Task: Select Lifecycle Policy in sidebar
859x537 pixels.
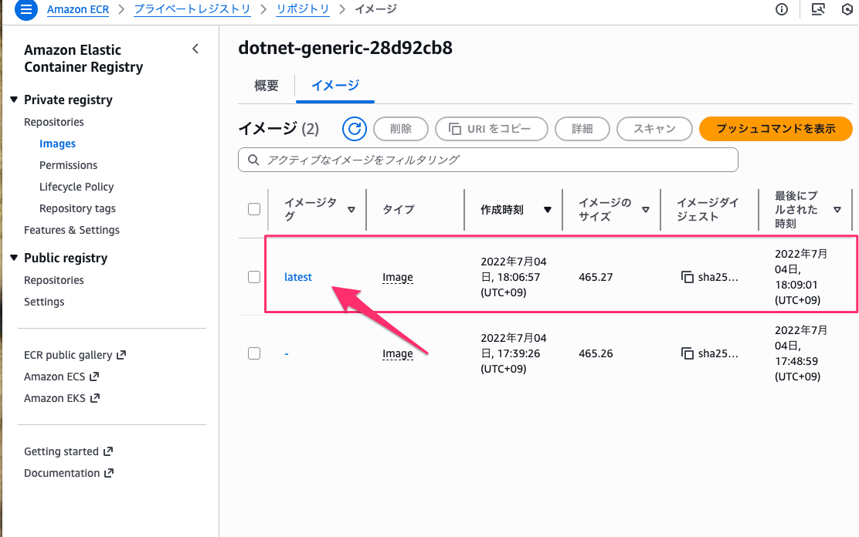Action: tap(76, 187)
